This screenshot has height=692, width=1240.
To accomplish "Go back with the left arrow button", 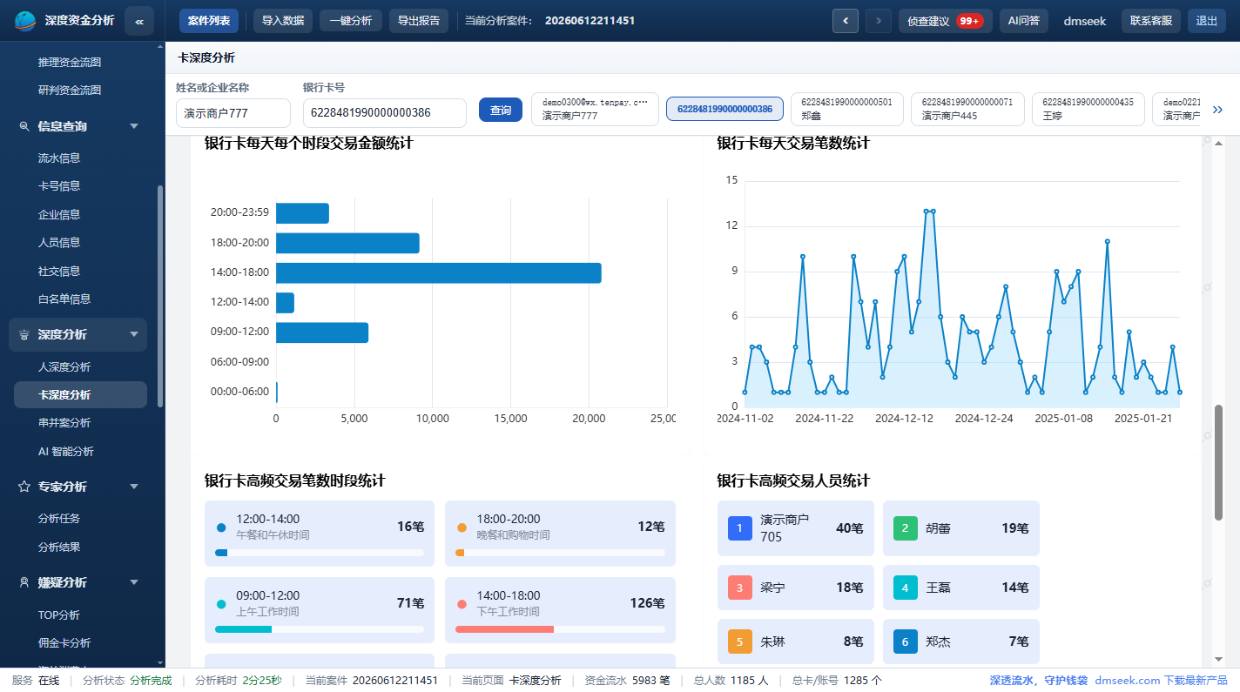I will coord(845,21).
